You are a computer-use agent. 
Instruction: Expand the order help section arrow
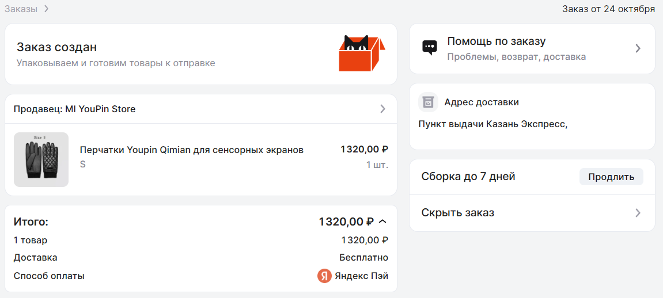click(x=638, y=48)
